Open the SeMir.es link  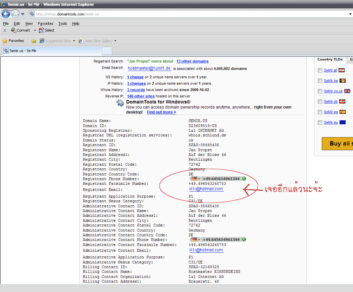(331, 112)
